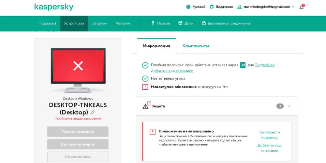This screenshot has width=326, height=163.
Task: Click Добавить код активации link under subscription
Action: (x=172, y=71)
